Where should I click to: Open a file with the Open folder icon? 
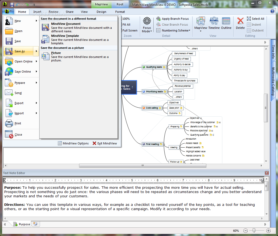(x=9, y=31)
